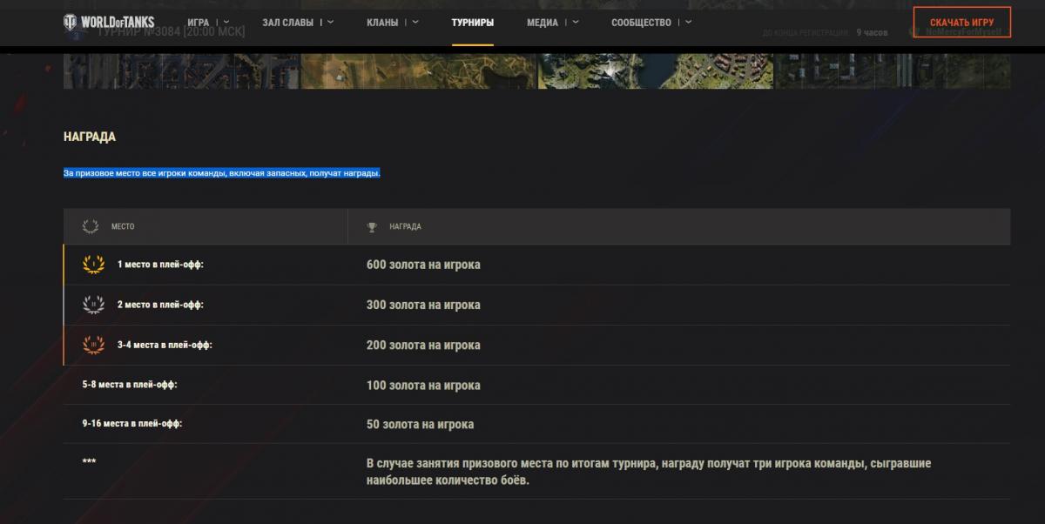The width and height of the screenshot is (1045, 524).
Task: Expand the chevron next to ИГРА
Action: tap(226, 22)
